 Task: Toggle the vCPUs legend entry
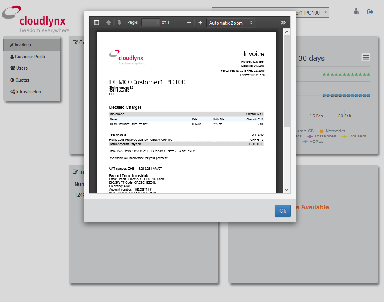pyautogui.click(x=313, y=141)
